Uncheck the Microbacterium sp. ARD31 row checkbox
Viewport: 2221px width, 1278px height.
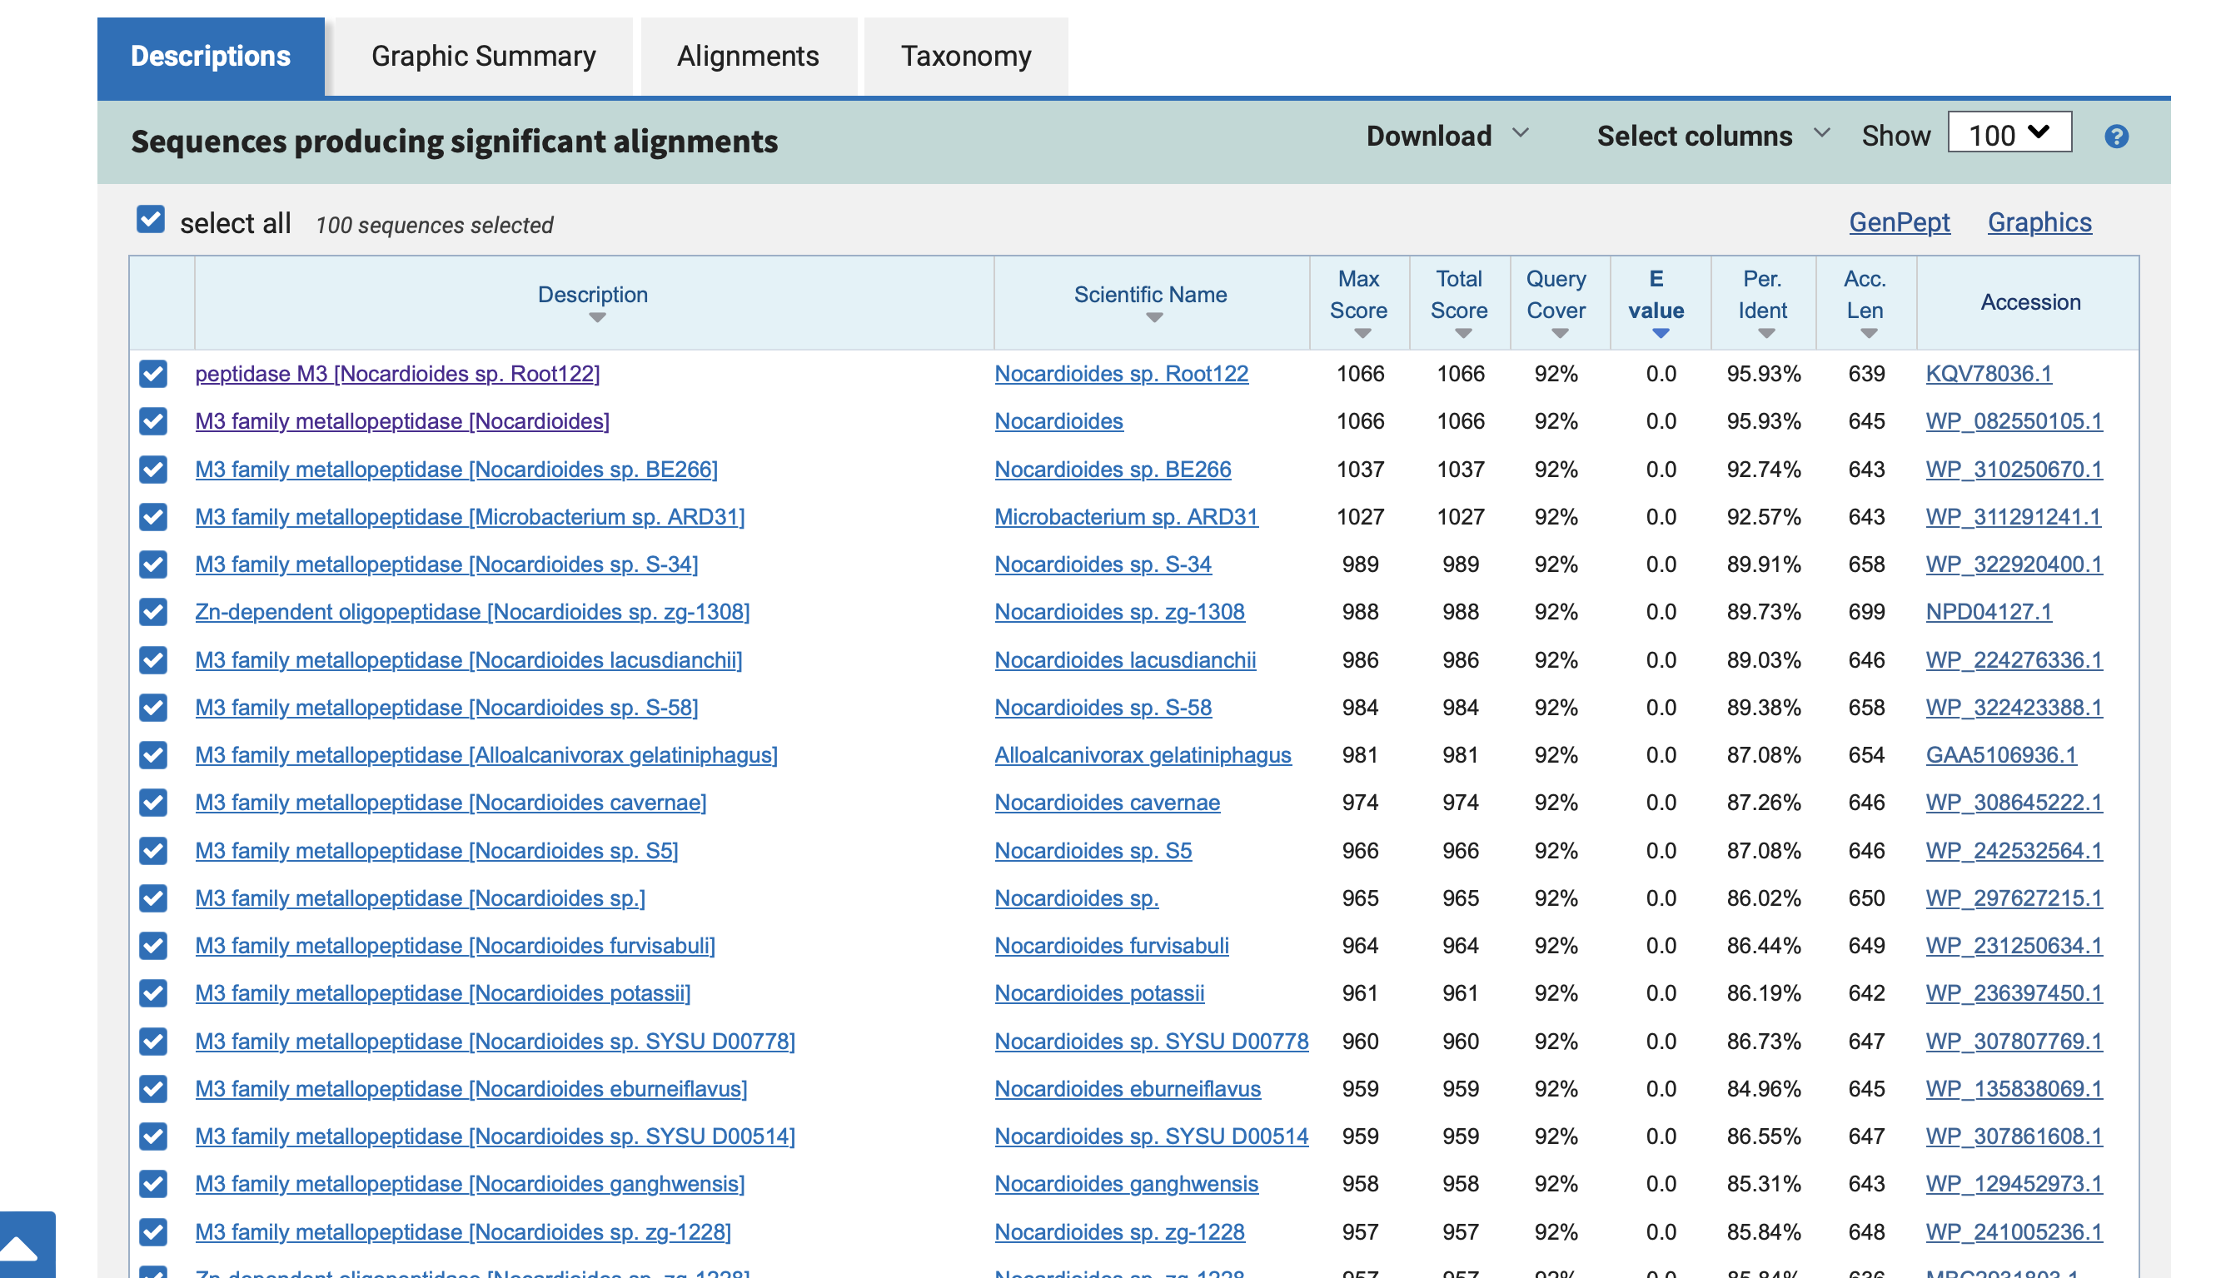pyautogui.click(x=152, y=517)
